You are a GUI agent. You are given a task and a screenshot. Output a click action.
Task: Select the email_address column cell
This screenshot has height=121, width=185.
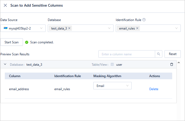[19, 89]
